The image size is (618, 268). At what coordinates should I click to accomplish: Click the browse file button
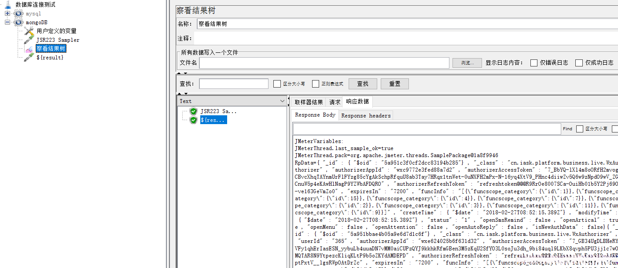[467, 63]
